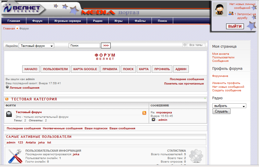Click the АДМИН forum button
The image size is (259, 167).
coord(181,69)
